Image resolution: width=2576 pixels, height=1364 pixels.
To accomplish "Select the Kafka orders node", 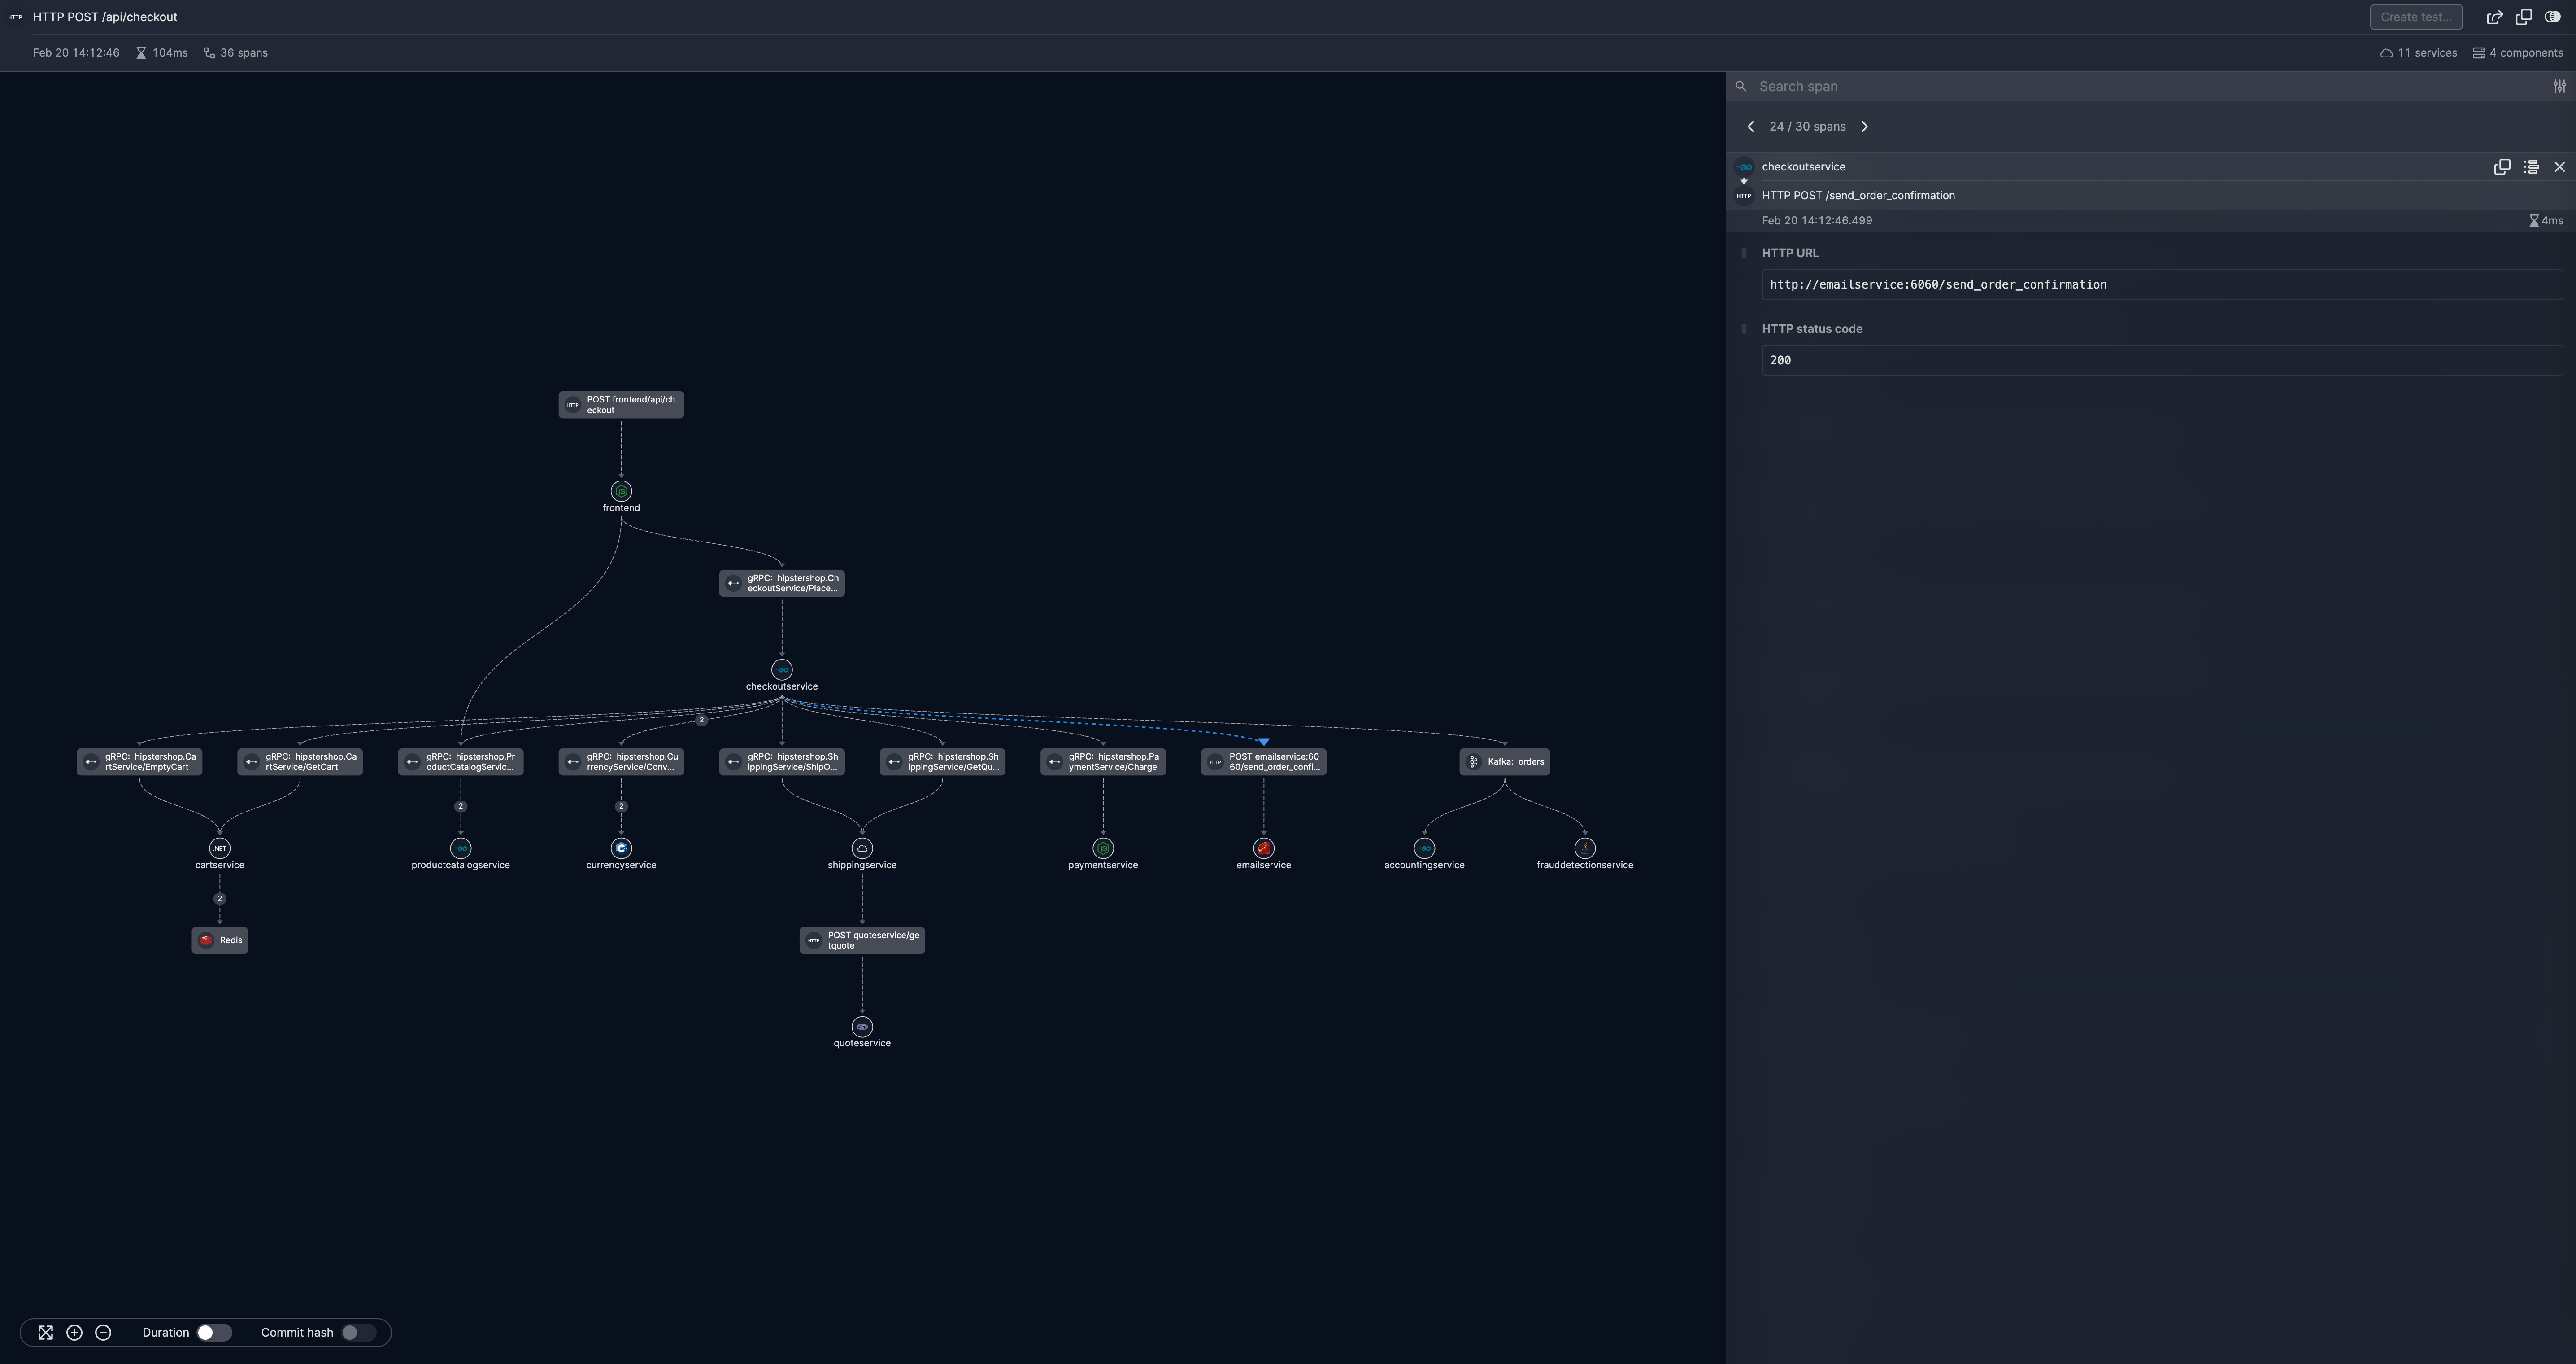I will [x=1504, y=761].
